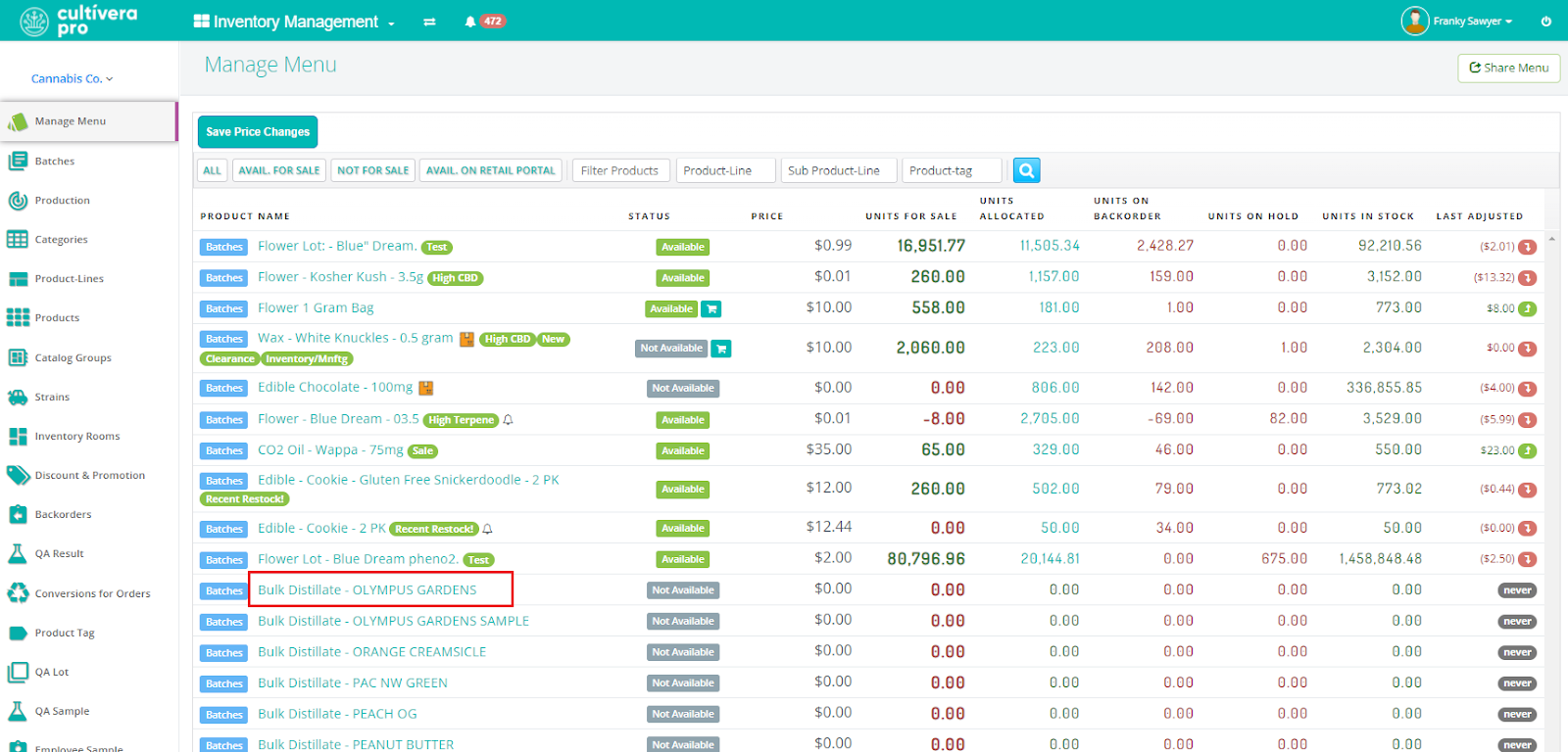
Task: Click the blue search magnifier button
Action: tap(1026, 170)
